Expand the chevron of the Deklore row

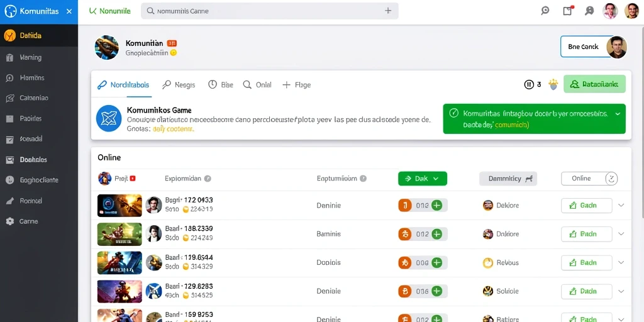[x=621, y=206]
